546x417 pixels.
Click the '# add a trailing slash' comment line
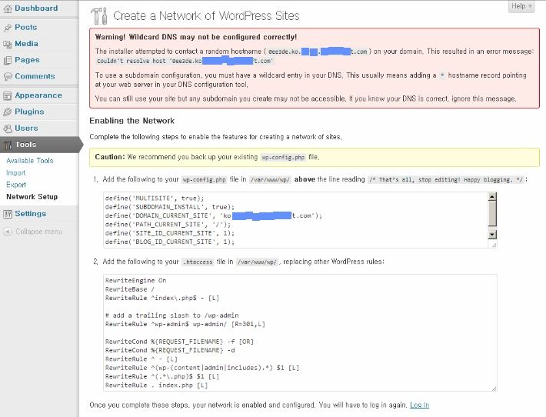tap(171, 315)
